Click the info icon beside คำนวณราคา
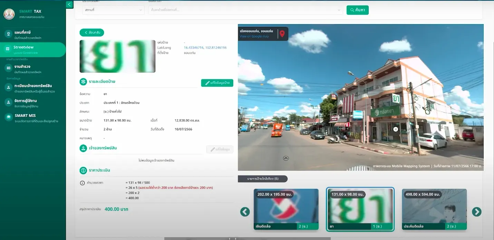494x240 pixels. coord(82,183)
